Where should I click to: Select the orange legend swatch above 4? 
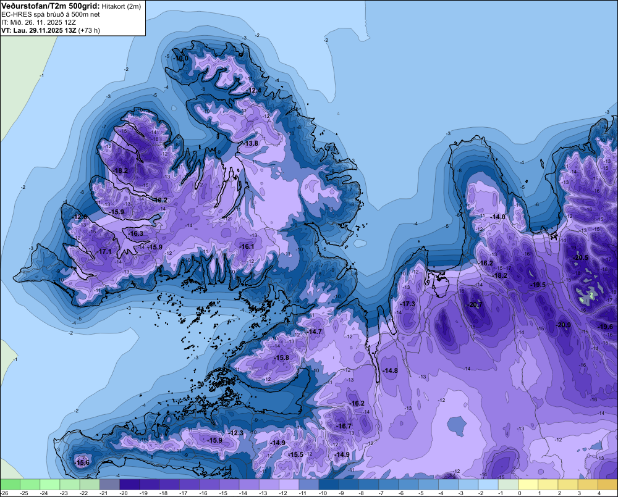607,485
